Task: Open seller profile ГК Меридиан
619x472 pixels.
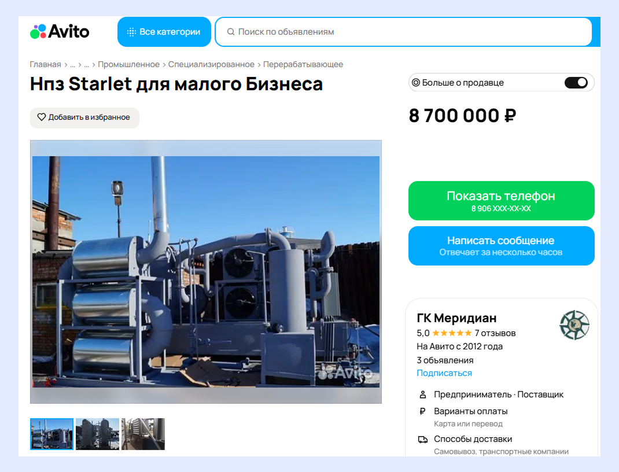Action: [x=456, y=318]
